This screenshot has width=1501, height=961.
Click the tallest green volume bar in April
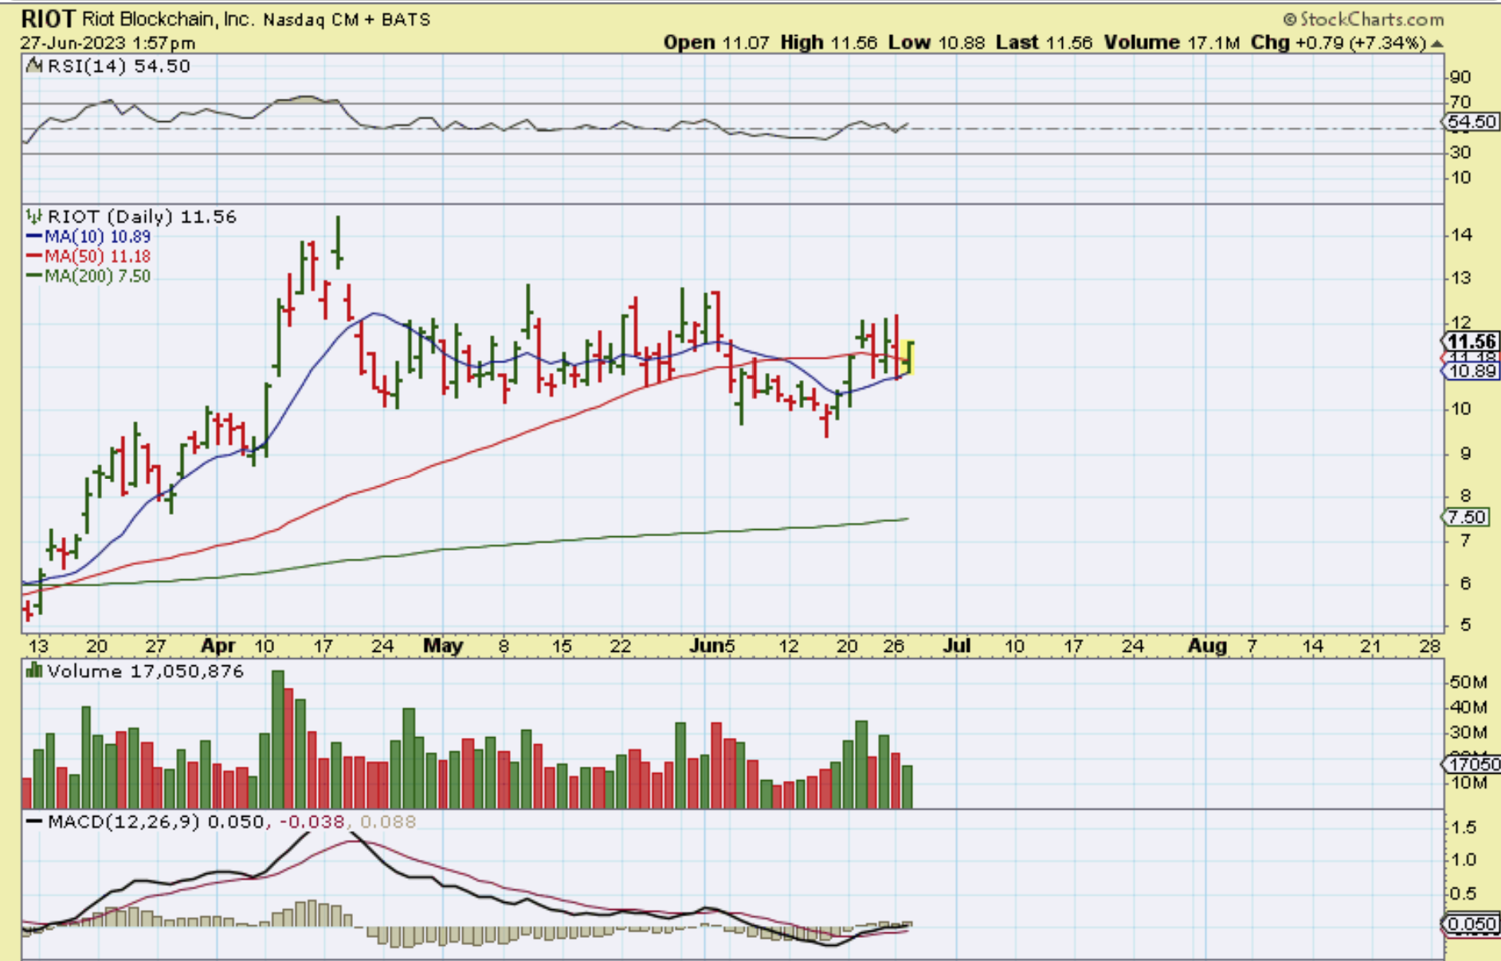278,739
